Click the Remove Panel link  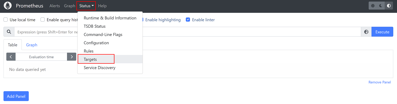click(x=379, y=82)
